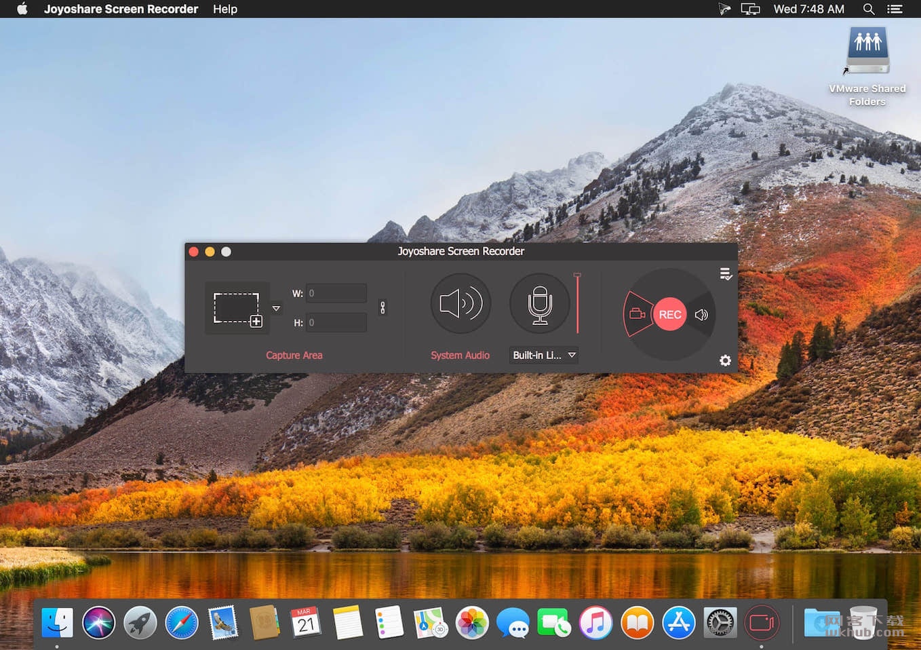
Task: Toggle the aspect ratio lock icon
Action: coord(383,307)
